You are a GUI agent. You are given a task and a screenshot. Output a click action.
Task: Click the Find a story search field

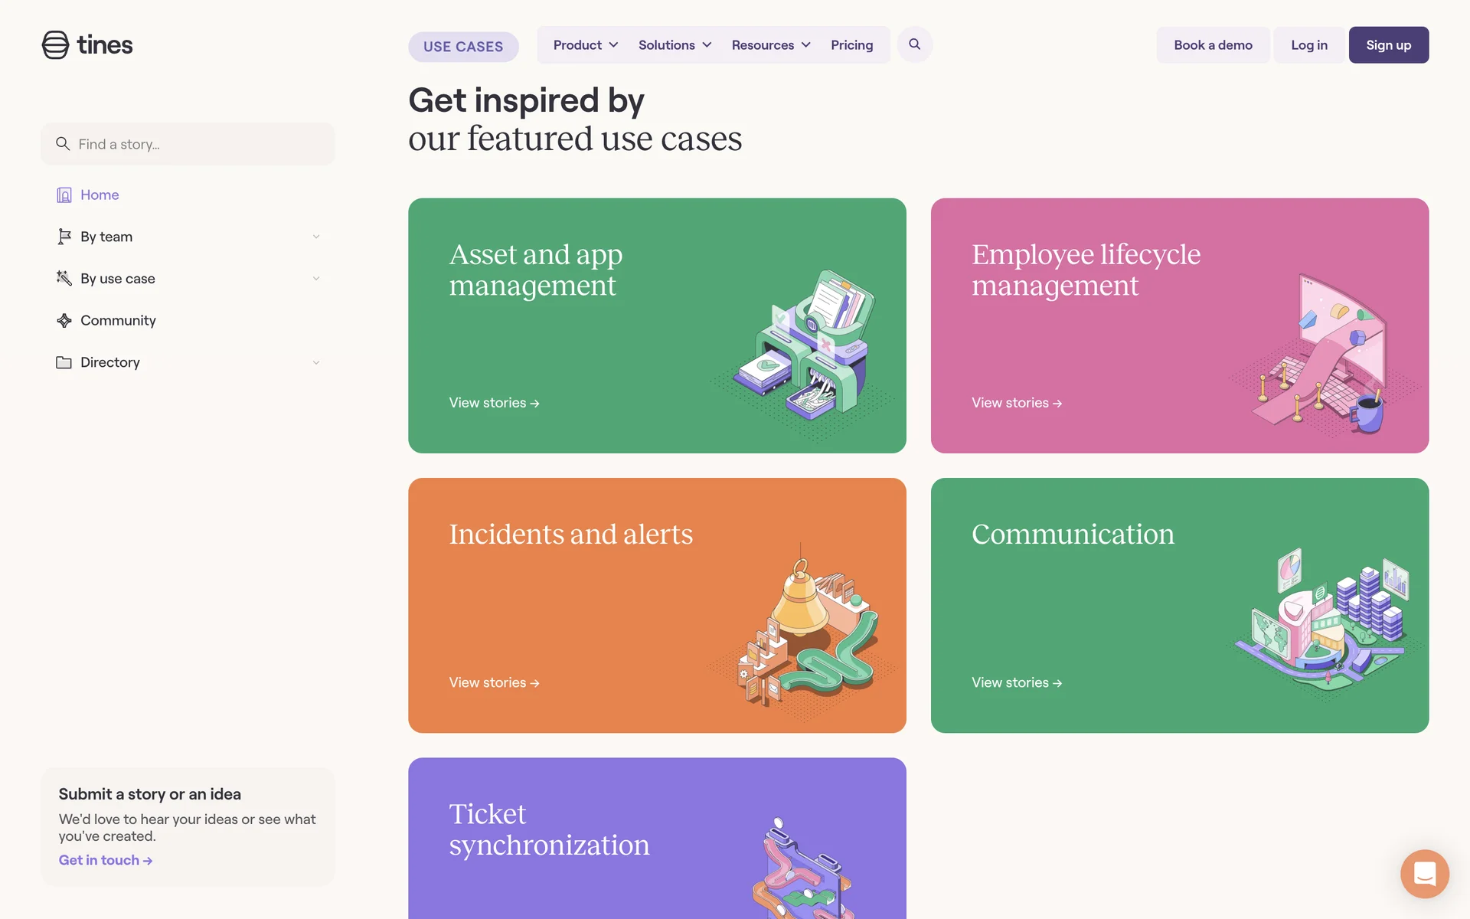pos(188,144)
